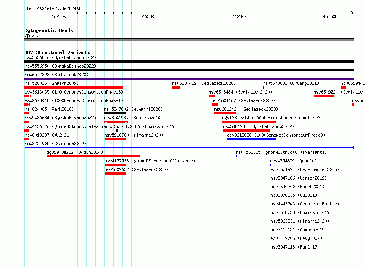
Task: Select nsv4137528 (gnomADStructuralVariants) label
Action: 150,161
